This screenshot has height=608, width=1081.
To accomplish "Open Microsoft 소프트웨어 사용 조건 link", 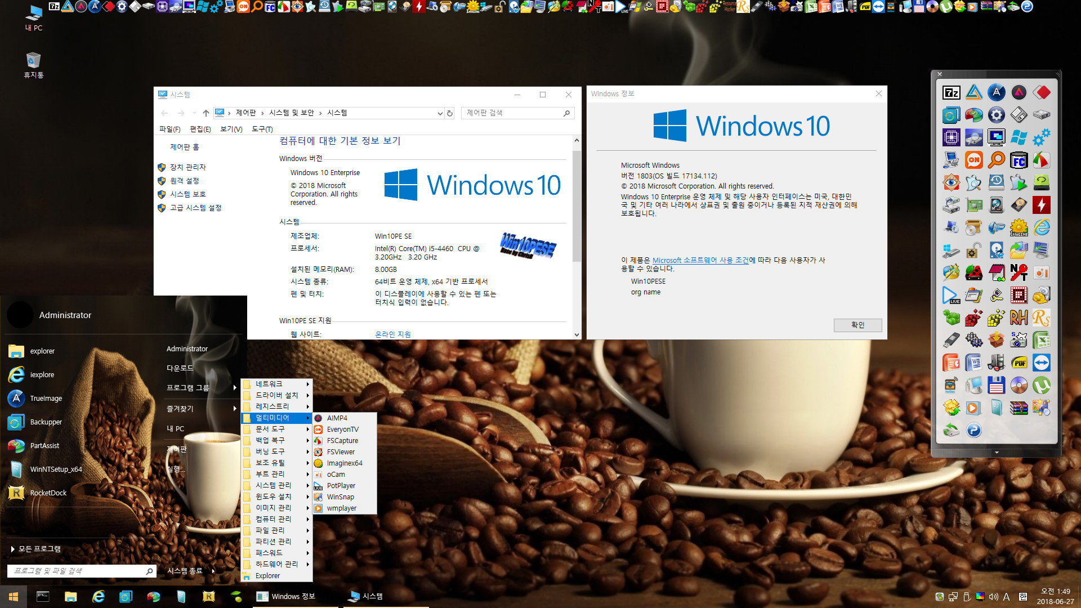I will [700, 260].
